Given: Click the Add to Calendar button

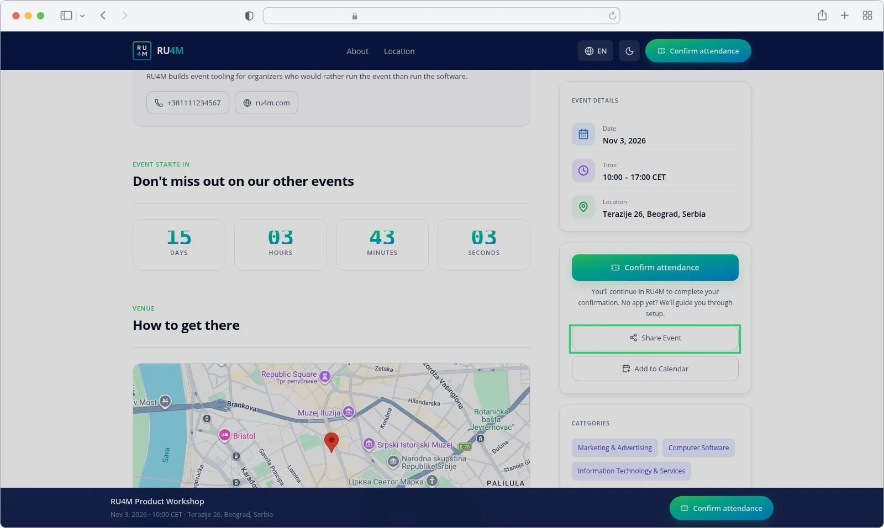Looking at the screenshot, I should click(x=655, y=369).
